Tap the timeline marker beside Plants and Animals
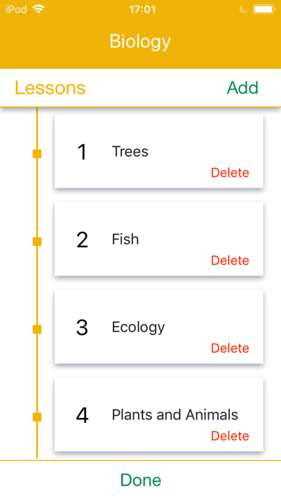The image size is (281, 499). [37, 417]
